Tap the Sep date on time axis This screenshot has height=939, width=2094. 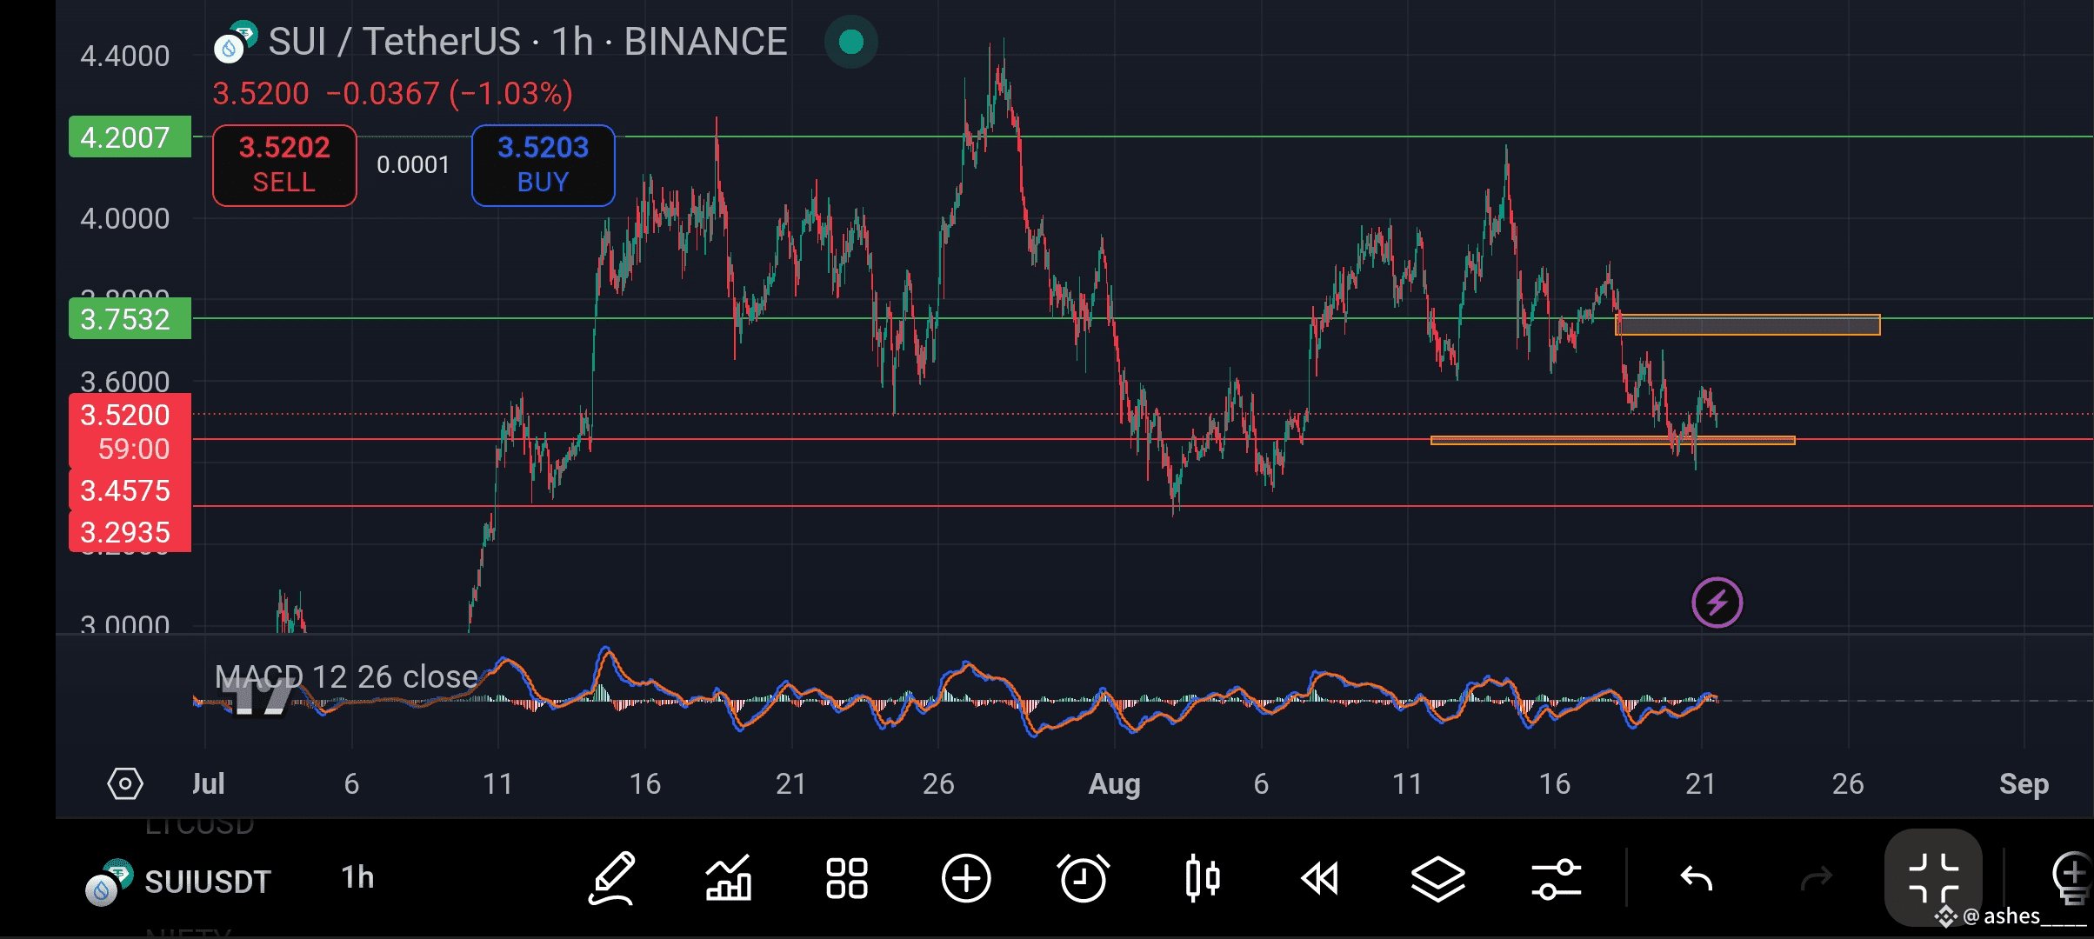[2024, 784]
